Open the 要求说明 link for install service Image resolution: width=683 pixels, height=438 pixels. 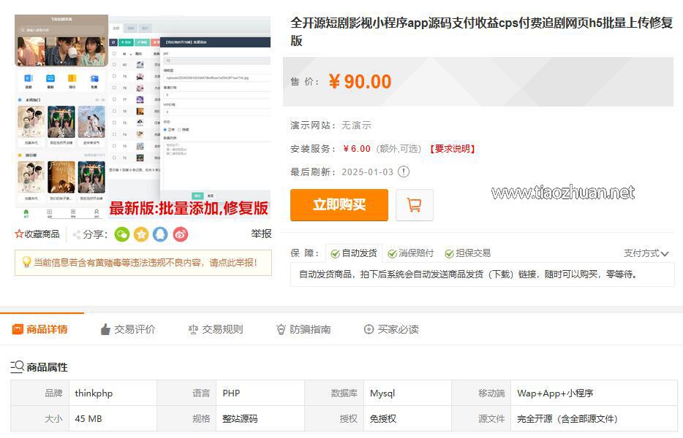pyautogui.click(x=452, y=149)
